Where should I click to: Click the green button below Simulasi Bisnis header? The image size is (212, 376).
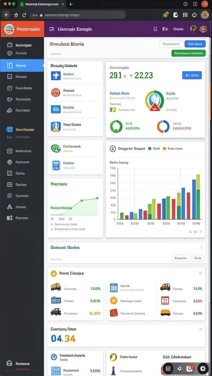[x=188, y=53]
